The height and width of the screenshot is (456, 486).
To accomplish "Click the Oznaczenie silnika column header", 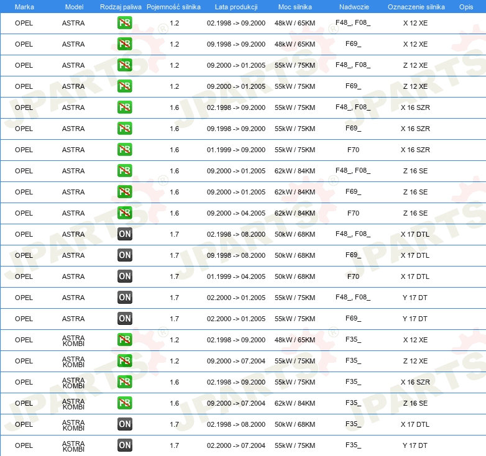I will point(416,7).
